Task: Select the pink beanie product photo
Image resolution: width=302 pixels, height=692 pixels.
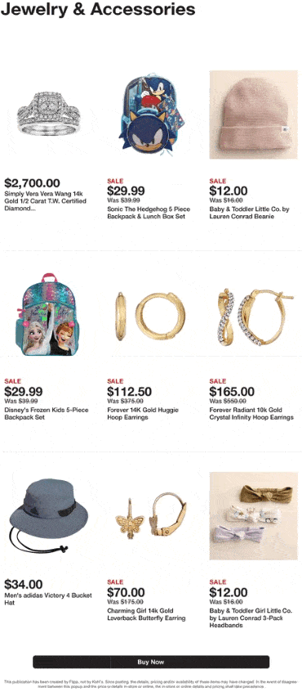Action: coord(253,115)
